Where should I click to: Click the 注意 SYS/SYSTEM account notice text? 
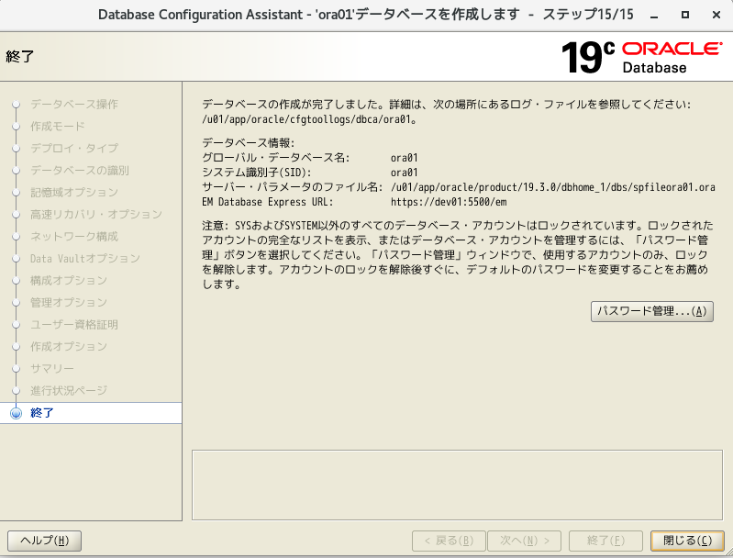pos(458,255)
